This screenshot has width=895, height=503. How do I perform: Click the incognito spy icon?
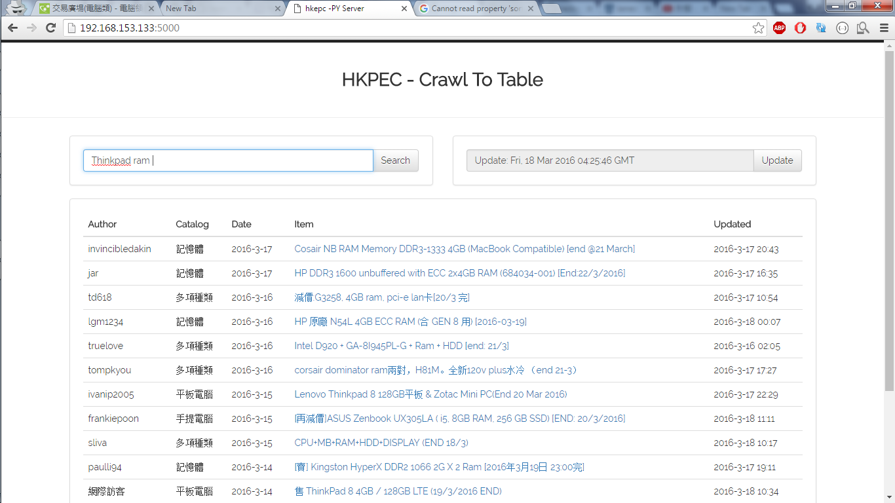point(16,8)
